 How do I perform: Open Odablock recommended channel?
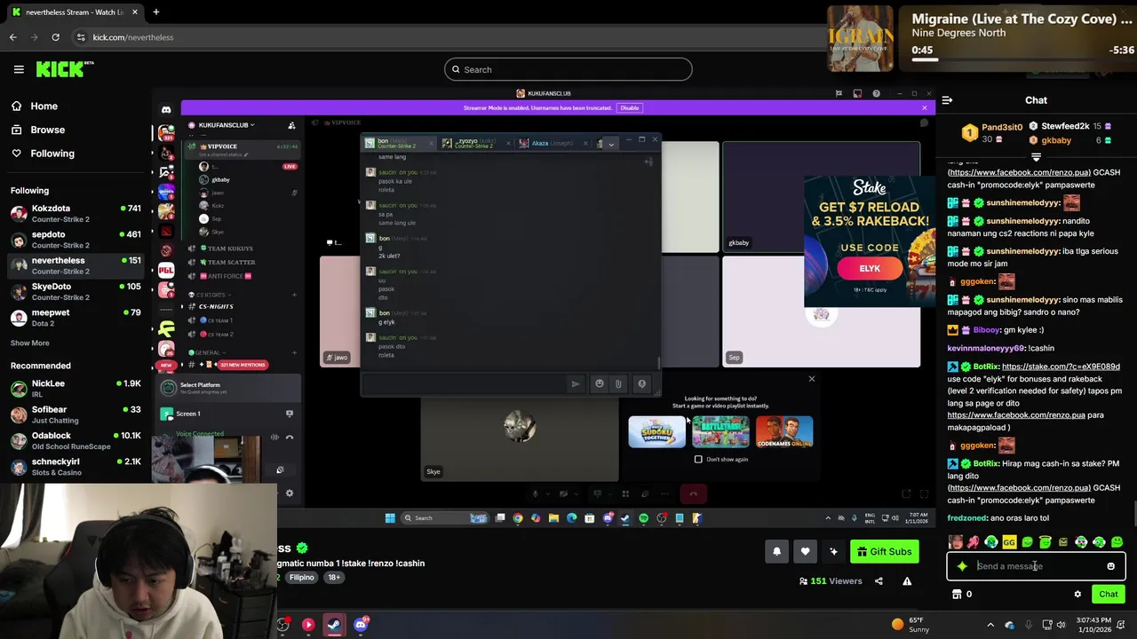(x=76, y=440)
